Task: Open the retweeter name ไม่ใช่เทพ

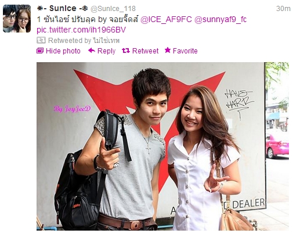Action: tap(106, 40)
